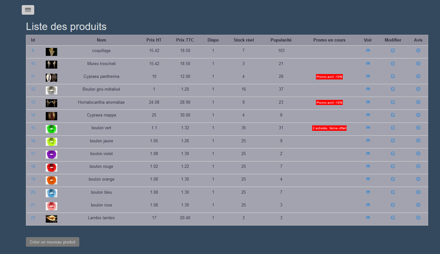Click Cypraea pantherina 'Promo avril -10%' badge

point(329,77)
